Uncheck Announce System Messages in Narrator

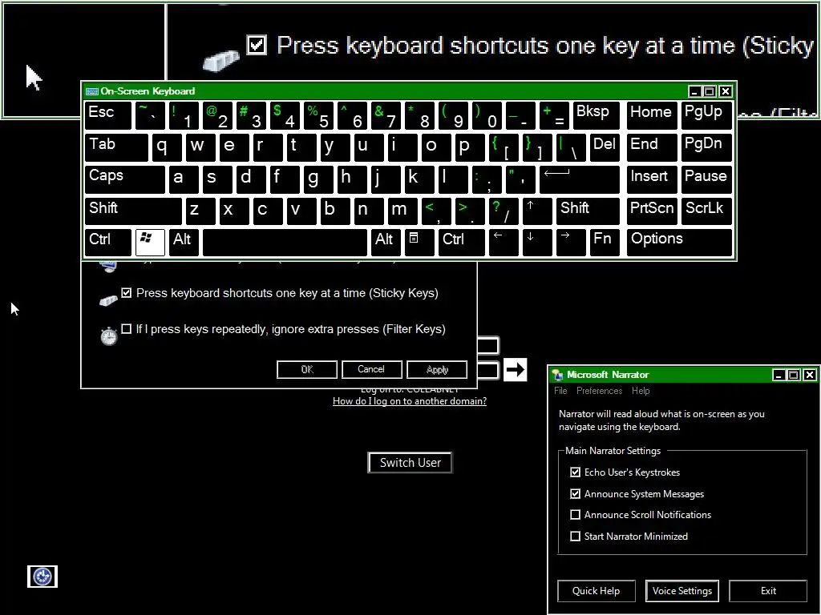(575, 493)
